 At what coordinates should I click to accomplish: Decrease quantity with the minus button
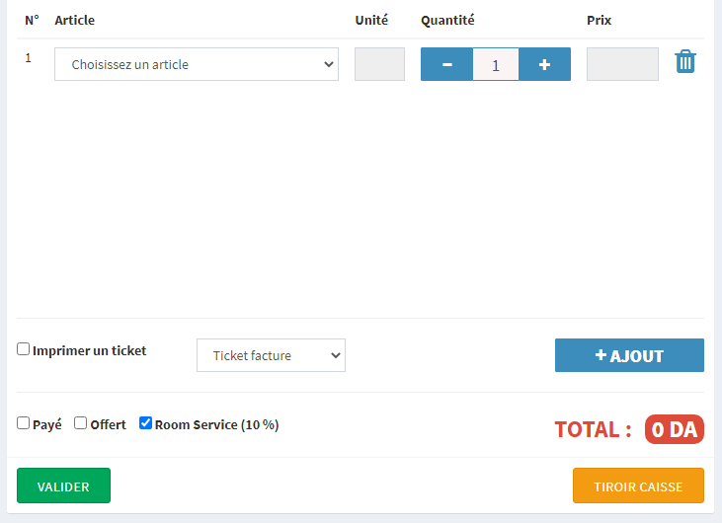coord(446,64)
